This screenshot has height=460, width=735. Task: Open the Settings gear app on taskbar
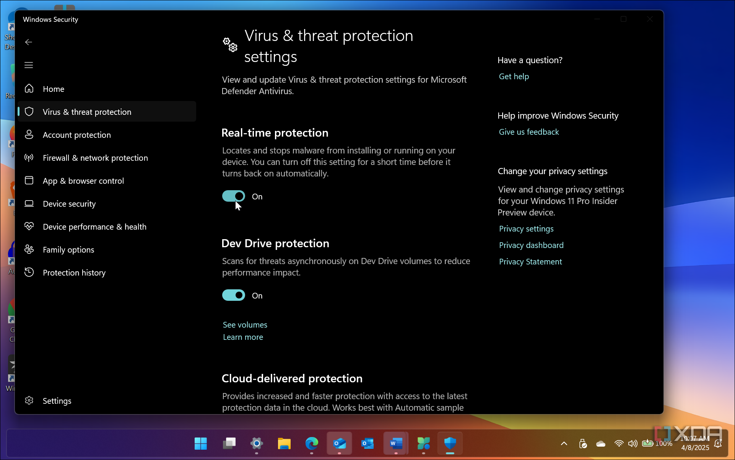tap(257, 444)
